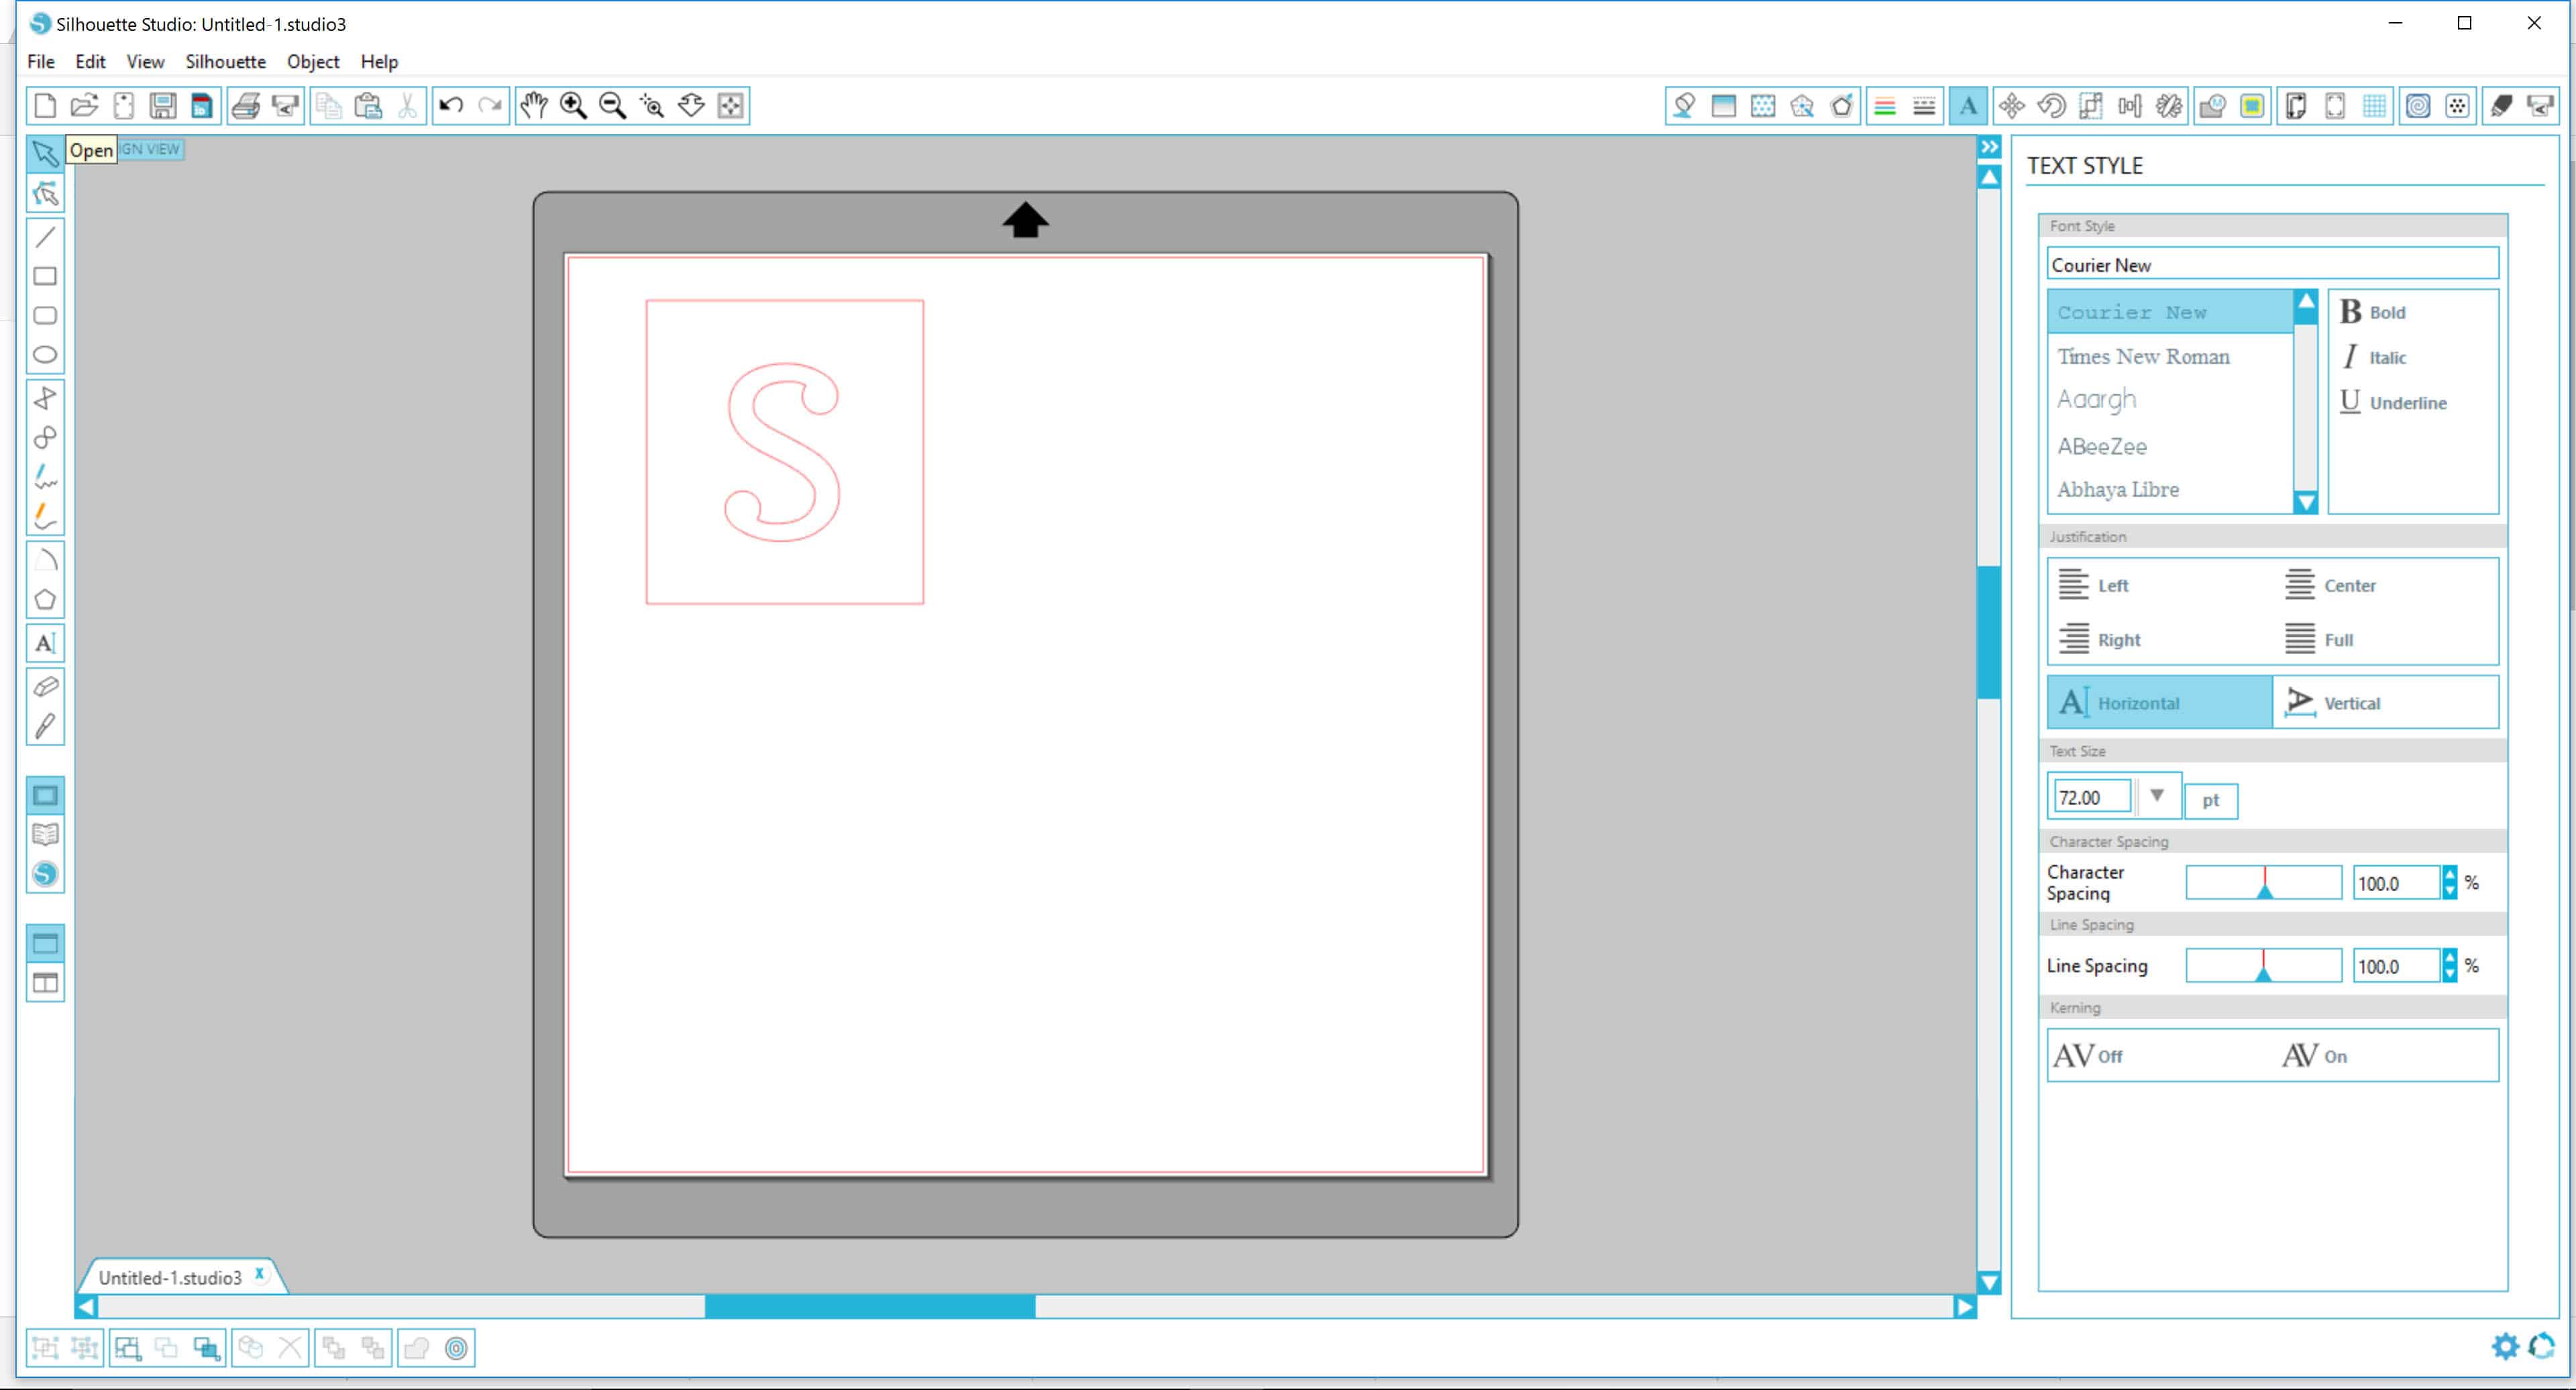2576x1390 pixels.
Task: Toggle Bold font style
Action: click(2373, 312)
